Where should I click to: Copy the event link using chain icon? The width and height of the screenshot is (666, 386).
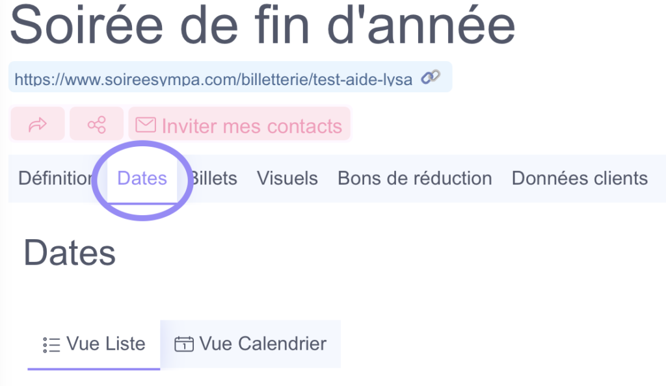(x=431, y=77)
